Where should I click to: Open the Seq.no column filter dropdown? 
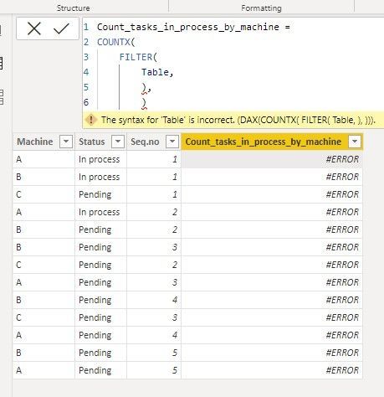coord(172,142)
